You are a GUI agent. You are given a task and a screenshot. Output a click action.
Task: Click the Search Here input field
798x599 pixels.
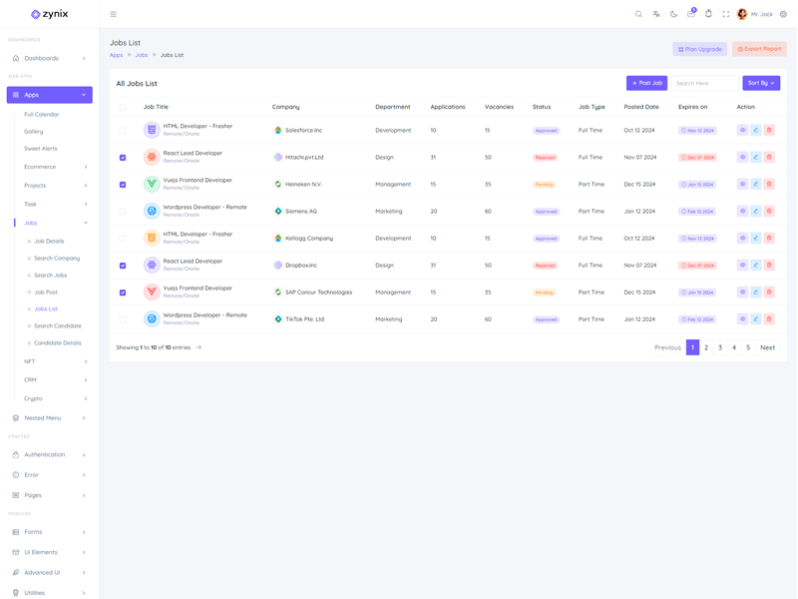tap(704, 83)
